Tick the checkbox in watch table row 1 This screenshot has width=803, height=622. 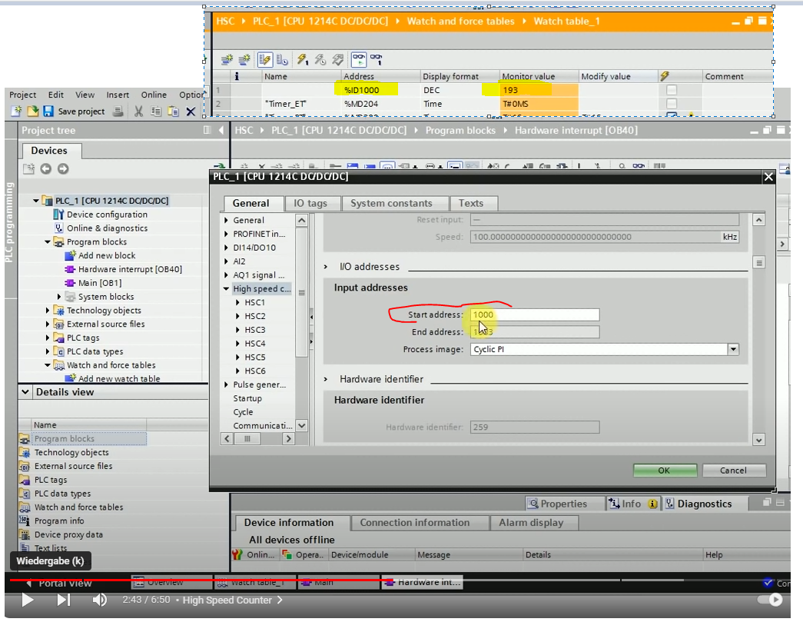click(x=671, y=90)
